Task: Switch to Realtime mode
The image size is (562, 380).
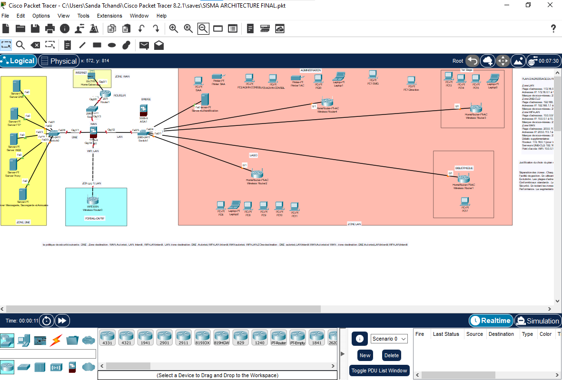Action: click(491, 321)
